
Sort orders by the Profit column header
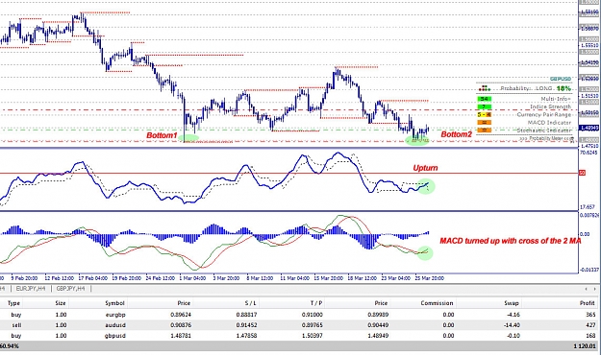click(588, 303)
